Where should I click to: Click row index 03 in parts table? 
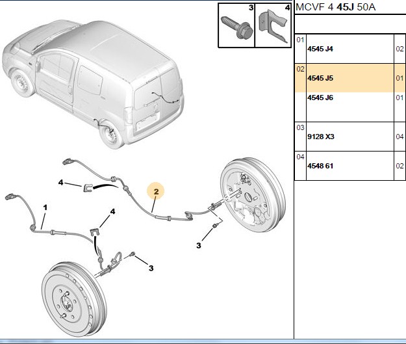click(300, 127)
